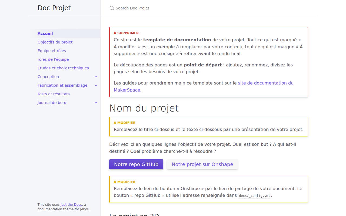Click the search magnifier icon
Viewport: 346px width, 216px height.
(x=112, y=8)
